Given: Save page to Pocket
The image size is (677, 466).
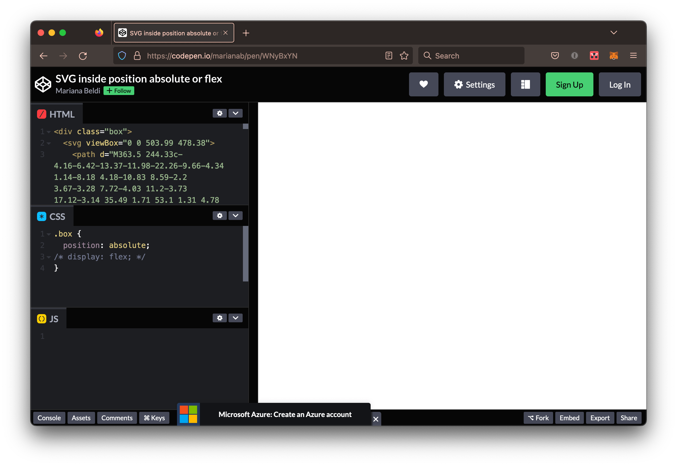Looking at the screenshot, I should [555, 56].
